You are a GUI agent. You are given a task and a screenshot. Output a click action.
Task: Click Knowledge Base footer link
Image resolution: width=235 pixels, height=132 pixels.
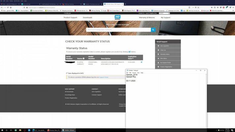click(x=70, y=95)
